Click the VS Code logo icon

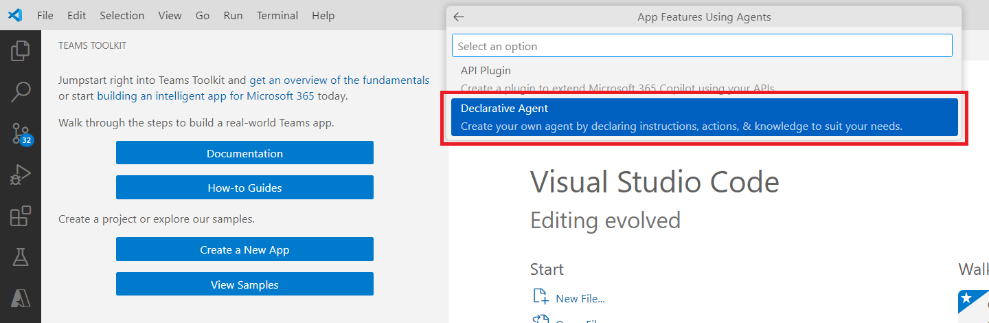[15, 15]
